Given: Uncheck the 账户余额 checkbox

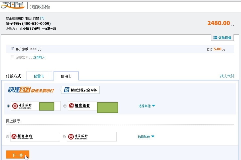Looking at the screenshot, I should (13, 48).
